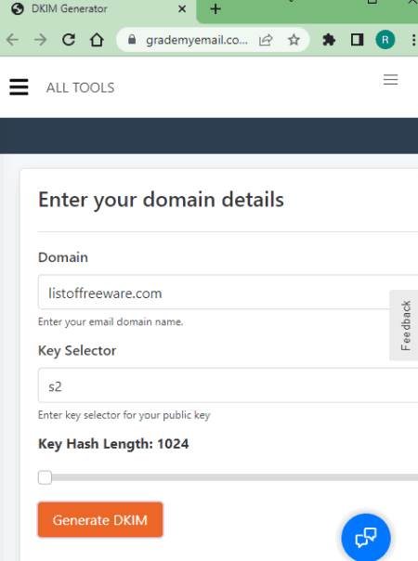Click the browser back arrow
This screenshot has width=418, height=561.
coord(12,40)
